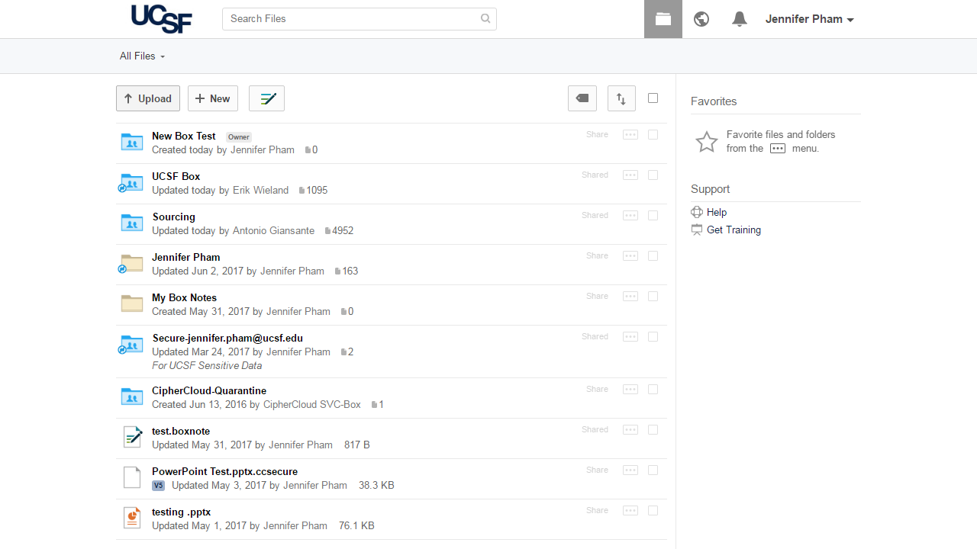Share the testing .pptx file
The height and width of the screenshot is (549, 977).
pyautogui.click(x=597, y=511)
